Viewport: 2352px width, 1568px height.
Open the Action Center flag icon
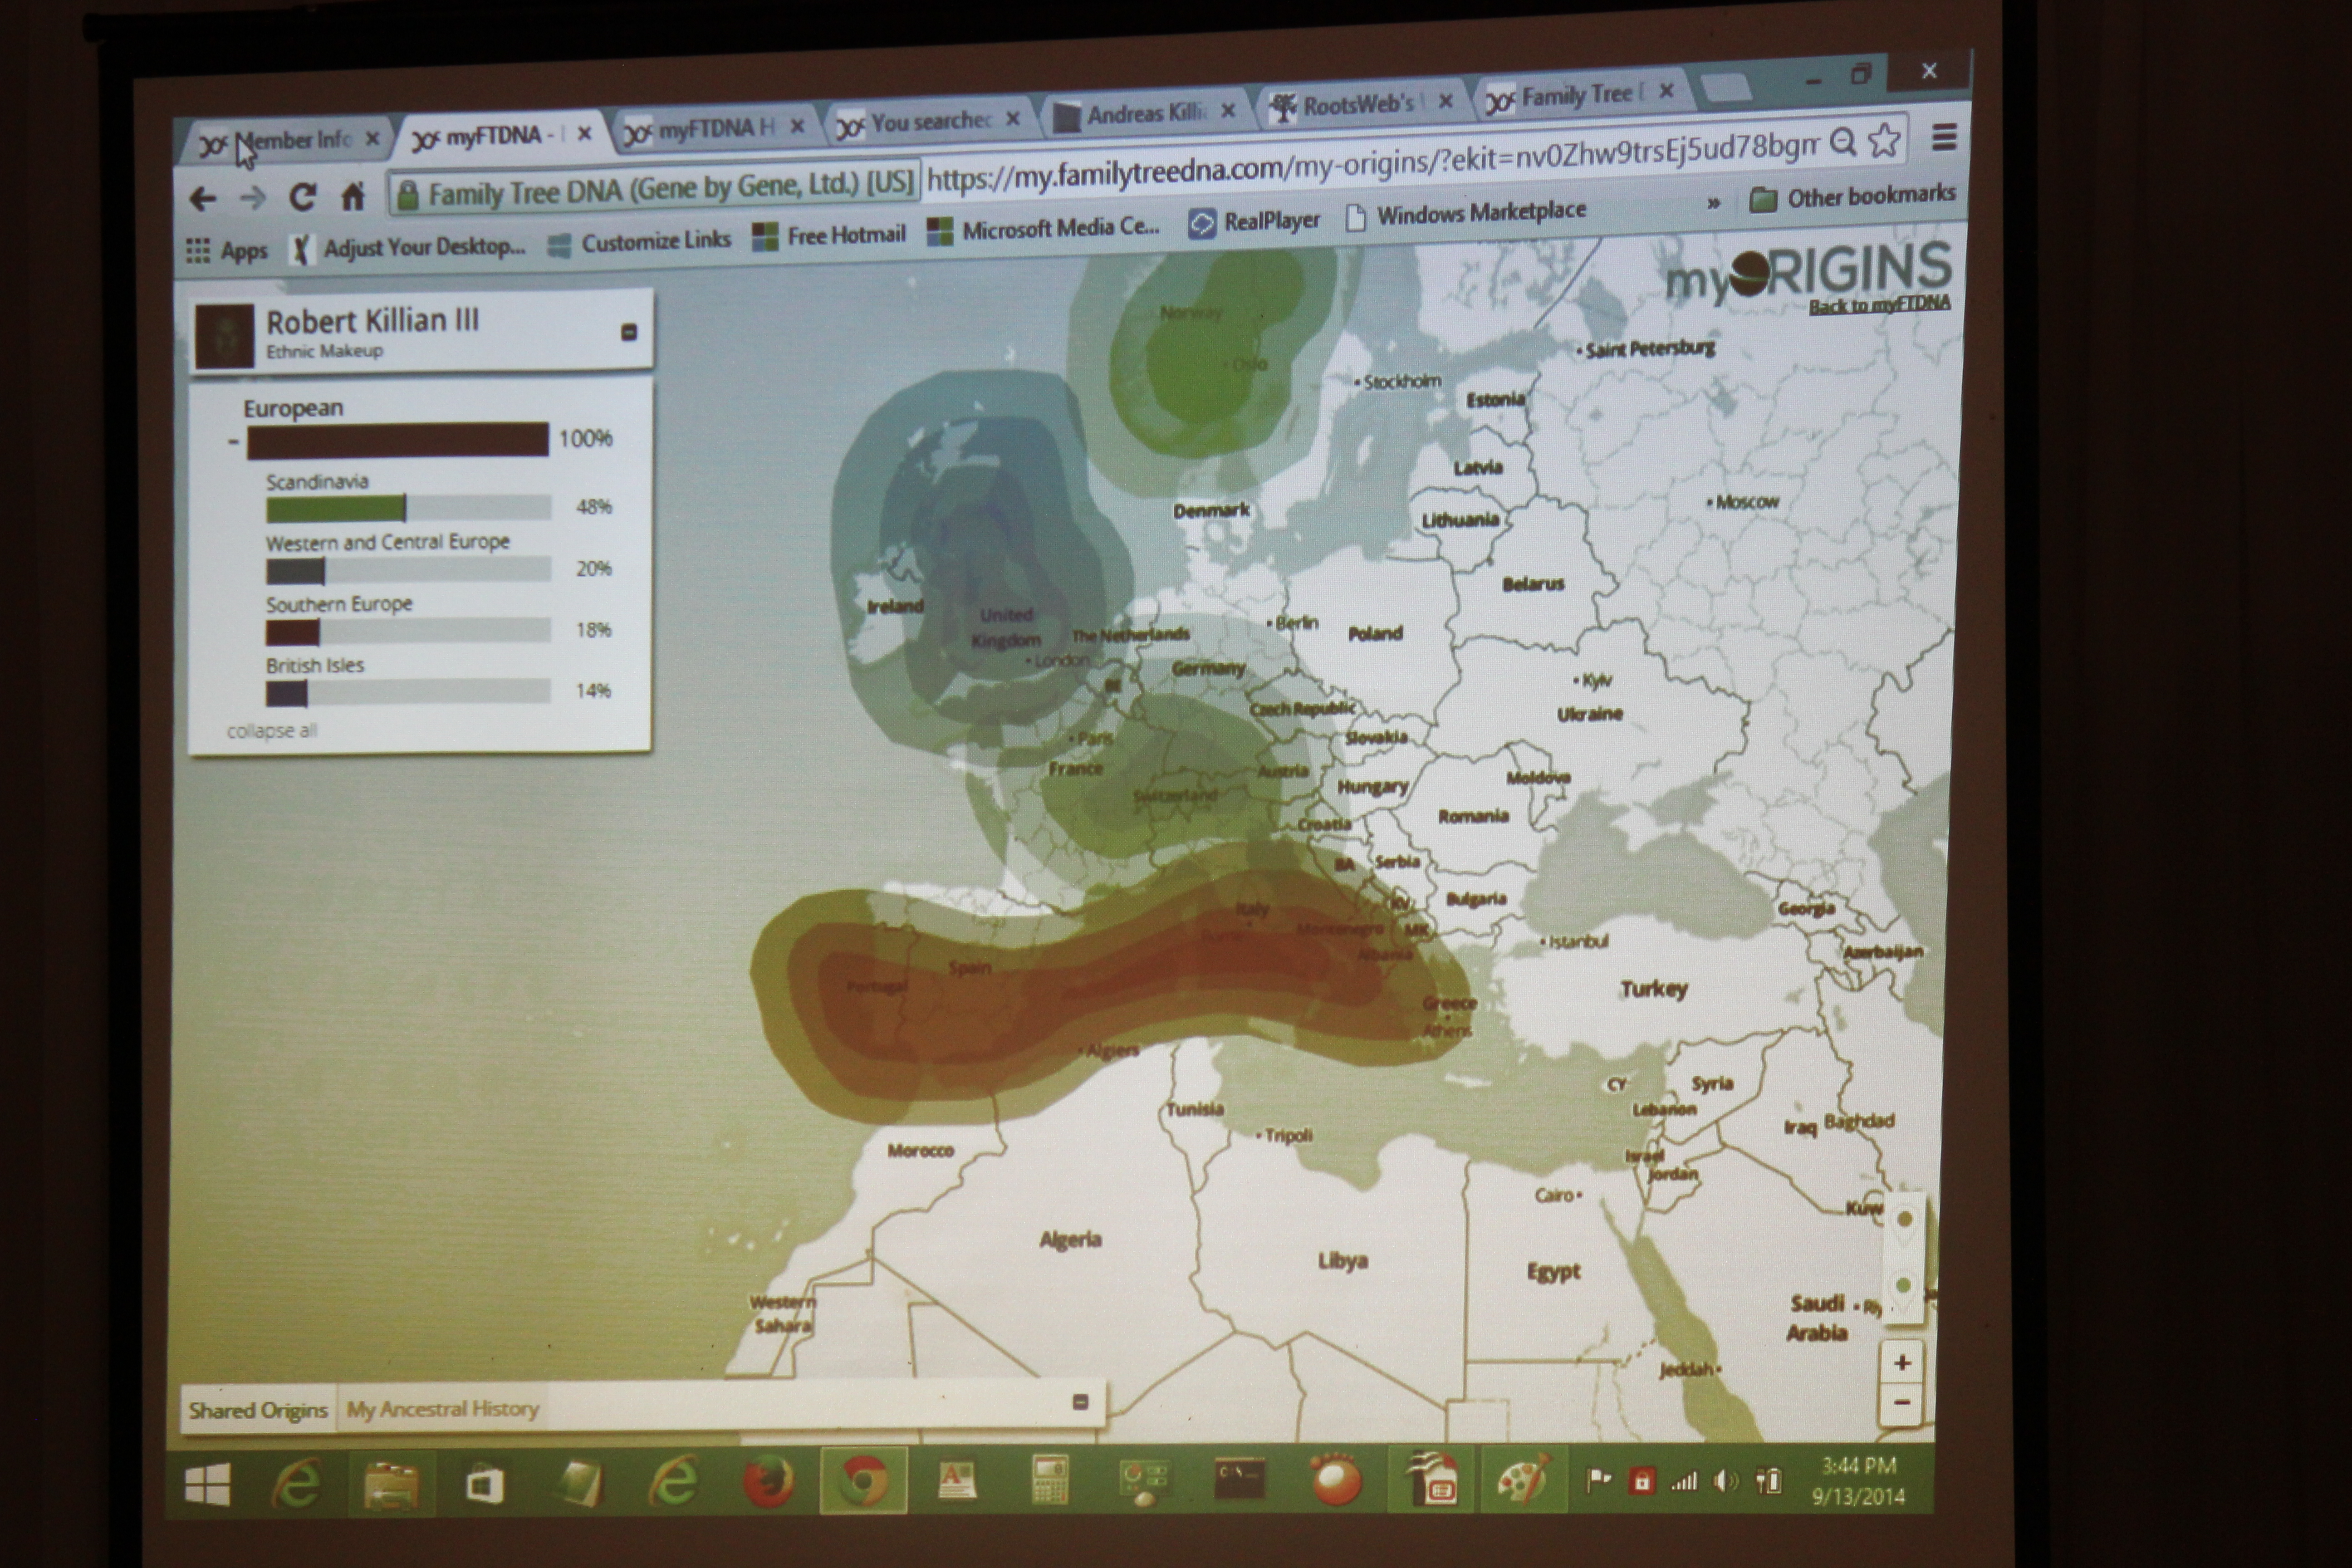(1598, 1481)
